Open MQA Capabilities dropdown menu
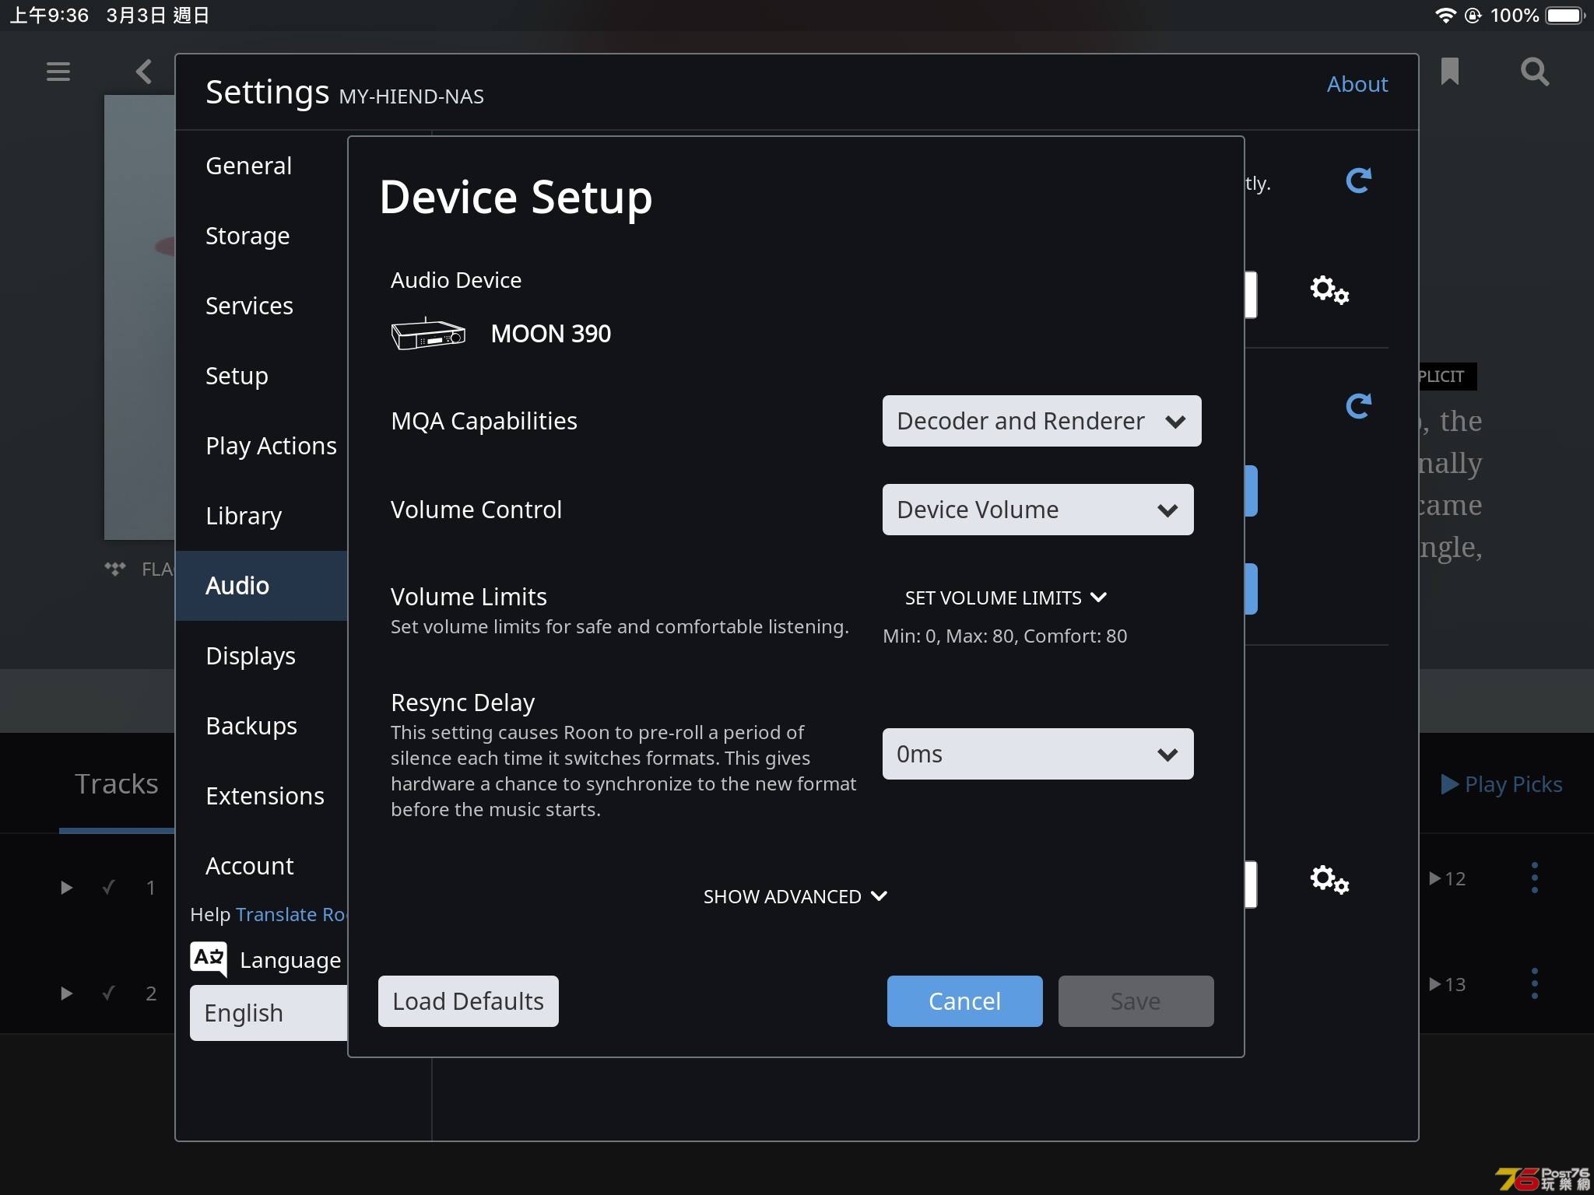Screen dimensions: 1594x1195 pyautogui.click(x=1037, y=421)
